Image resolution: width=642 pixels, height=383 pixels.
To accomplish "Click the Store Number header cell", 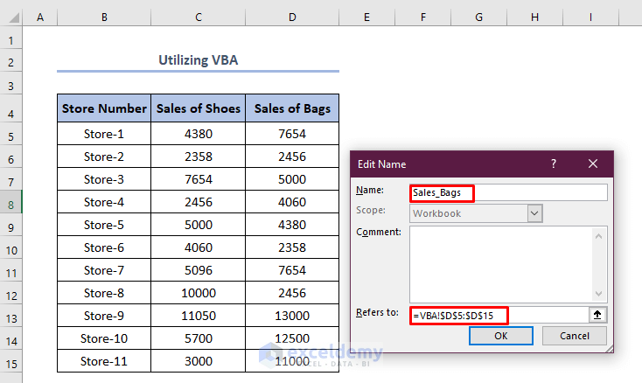I will click(x=104, y=109).
